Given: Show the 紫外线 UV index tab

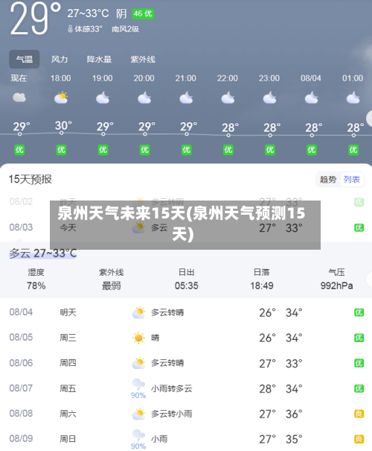Looking at the screenshot, I should click(x=143, y=59).
